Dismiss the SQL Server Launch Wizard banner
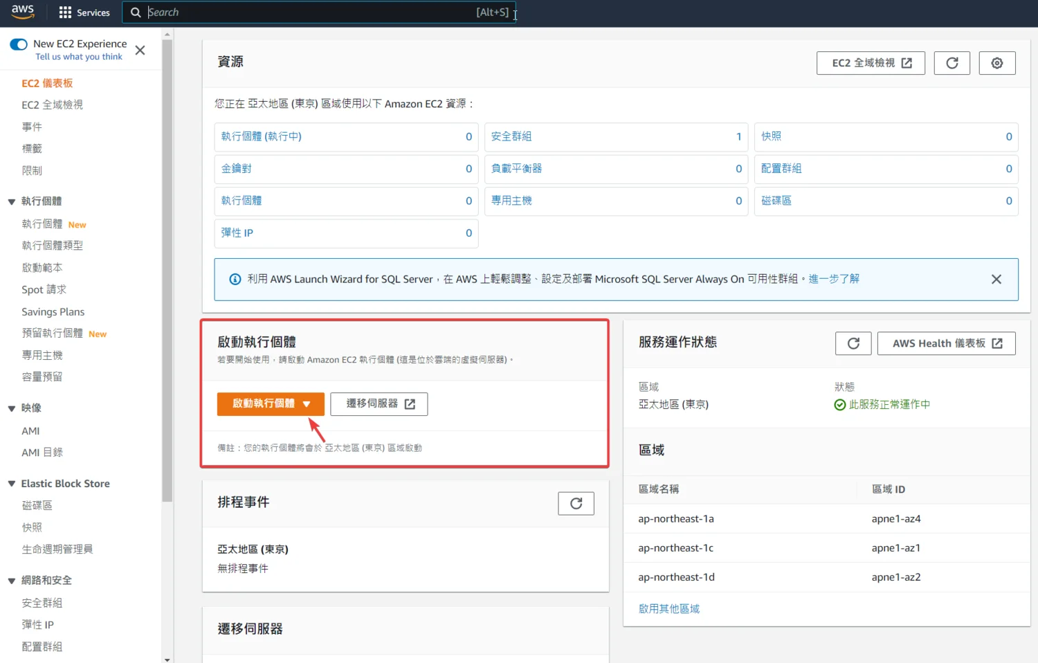Screen dimensions: 1038x663 pyautogui.click(x=996, y=280)
